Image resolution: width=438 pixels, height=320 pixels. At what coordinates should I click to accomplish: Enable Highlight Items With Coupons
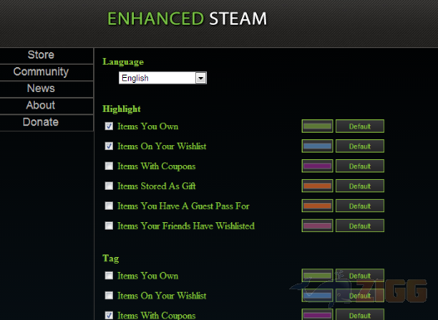(109, 166)
